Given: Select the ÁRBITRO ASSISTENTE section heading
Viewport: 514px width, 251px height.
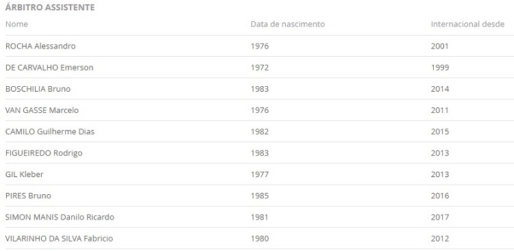Looking at the screenshot, I should click(50, 8).
